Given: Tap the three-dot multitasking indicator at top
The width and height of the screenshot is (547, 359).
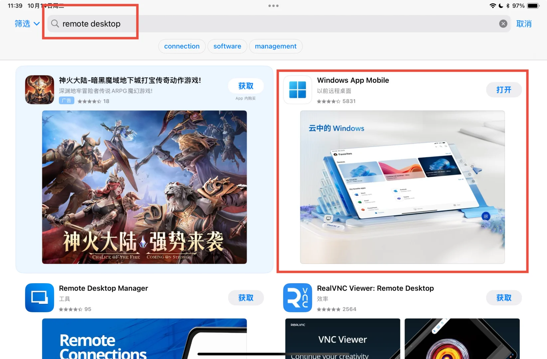Looking at the screenshot, I should (x=273, y=5).
